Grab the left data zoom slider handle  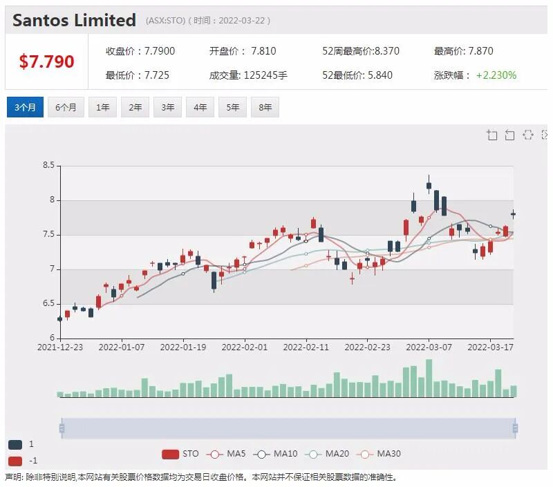[x=62, y=428]
